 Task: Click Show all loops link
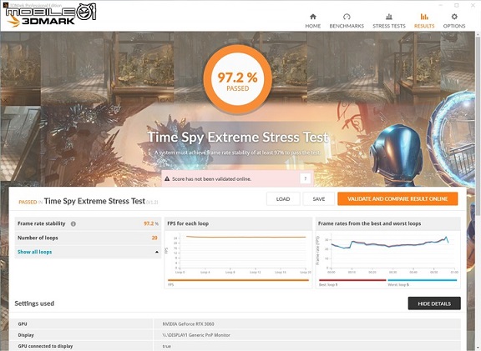(35, 252)
